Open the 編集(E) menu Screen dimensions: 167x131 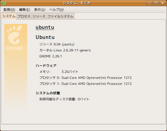24,9
